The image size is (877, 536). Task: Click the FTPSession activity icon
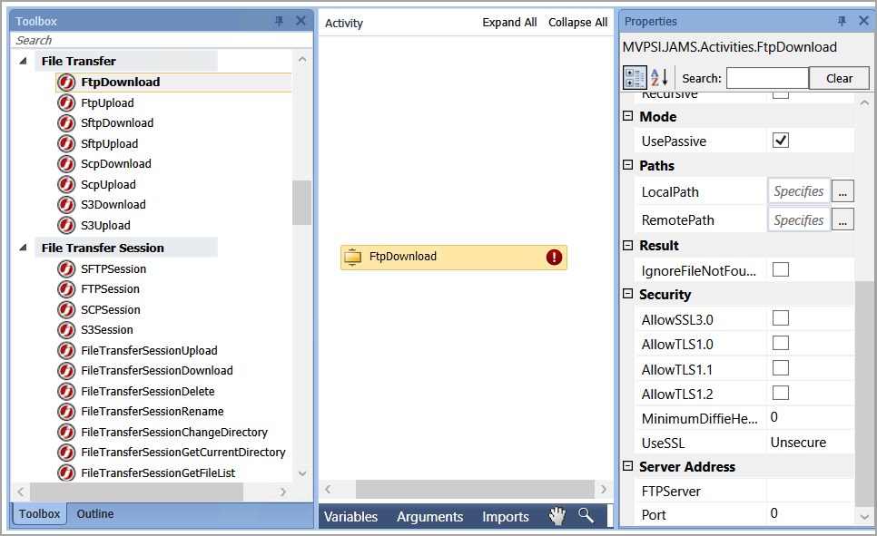66,289
